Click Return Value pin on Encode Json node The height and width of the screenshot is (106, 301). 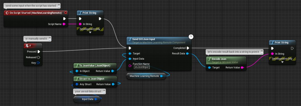[242, 68]
